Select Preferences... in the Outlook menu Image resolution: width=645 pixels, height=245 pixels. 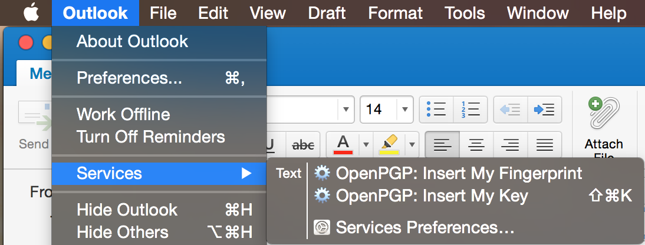tap(129, 78)
